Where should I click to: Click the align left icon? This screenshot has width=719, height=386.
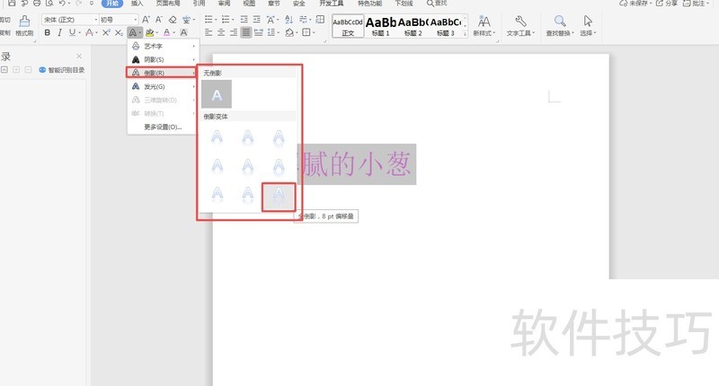pyautogui.click(x=209, y=32)
